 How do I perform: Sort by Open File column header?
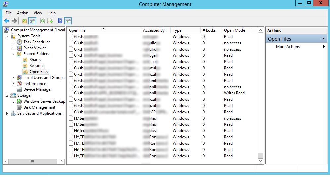[x=104, y=30]
